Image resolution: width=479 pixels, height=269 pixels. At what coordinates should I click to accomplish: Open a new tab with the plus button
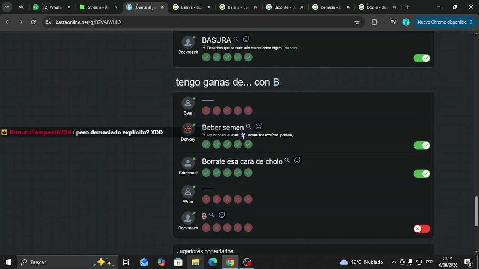407,7
